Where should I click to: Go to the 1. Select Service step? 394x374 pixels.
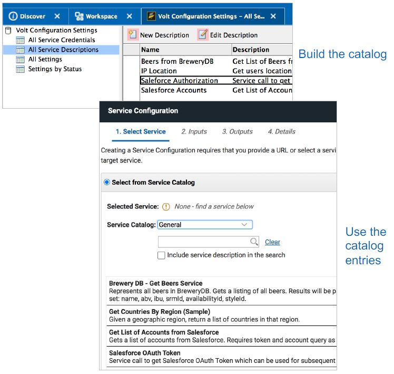click(x=141, y=132)
